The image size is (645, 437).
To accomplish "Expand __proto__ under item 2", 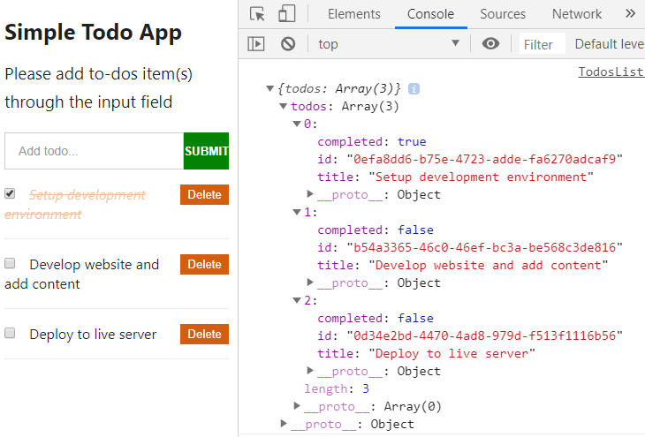I will coord(310,371).
